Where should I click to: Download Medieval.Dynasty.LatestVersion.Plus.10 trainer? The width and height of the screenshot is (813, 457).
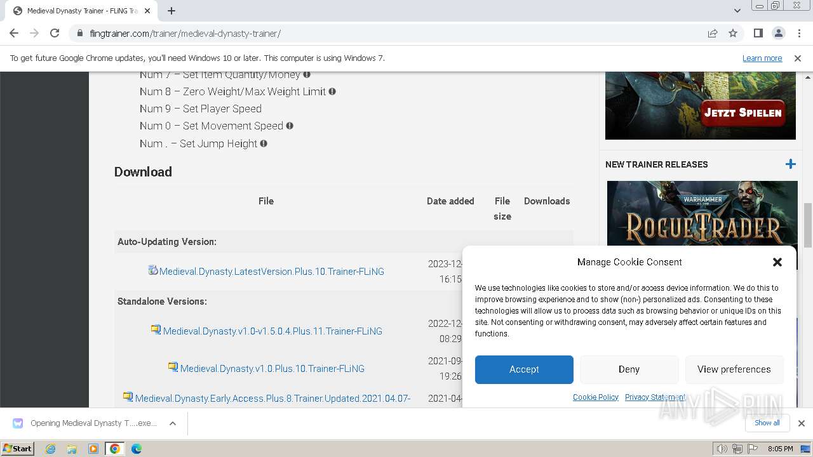click(x=272, y=272)
